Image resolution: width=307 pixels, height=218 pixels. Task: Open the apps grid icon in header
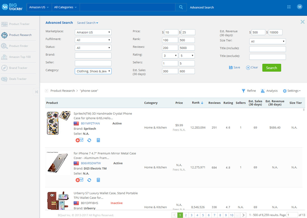tap(289, 7)
